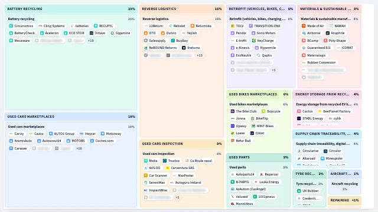Click the BuyBay company icon
This screenshot has width=378, height=212.
[x=173, y=41]
